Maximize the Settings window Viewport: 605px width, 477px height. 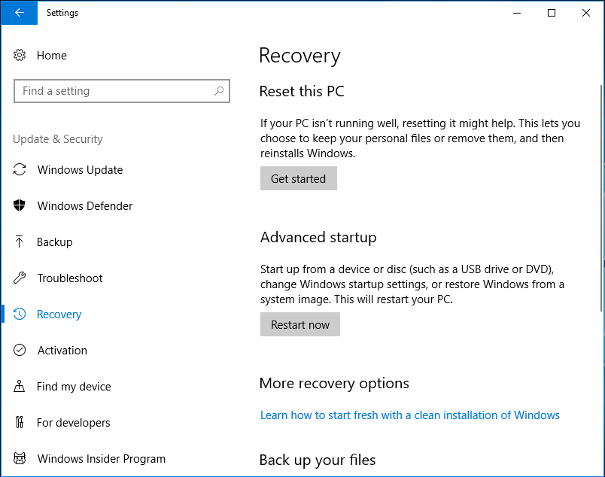(x=552, y=13)
